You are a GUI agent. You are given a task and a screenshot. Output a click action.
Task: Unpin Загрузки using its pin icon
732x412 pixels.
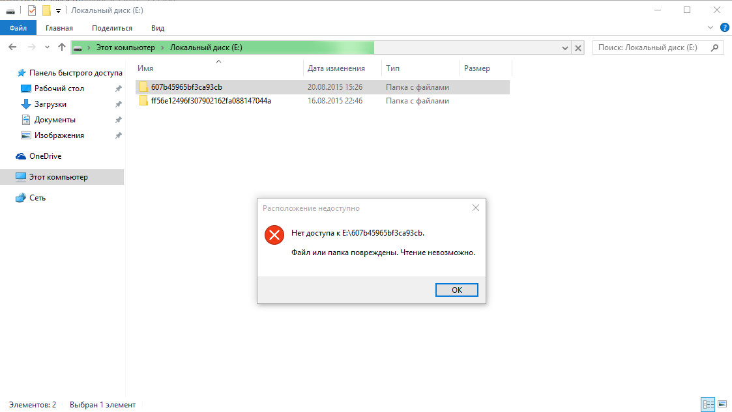[119, 104]
